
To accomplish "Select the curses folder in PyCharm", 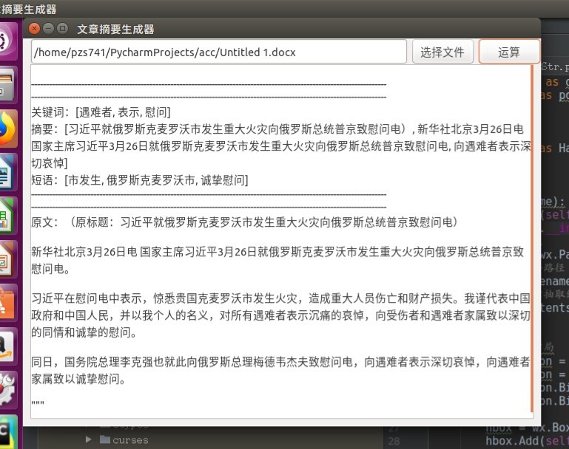I will point(124,440).
